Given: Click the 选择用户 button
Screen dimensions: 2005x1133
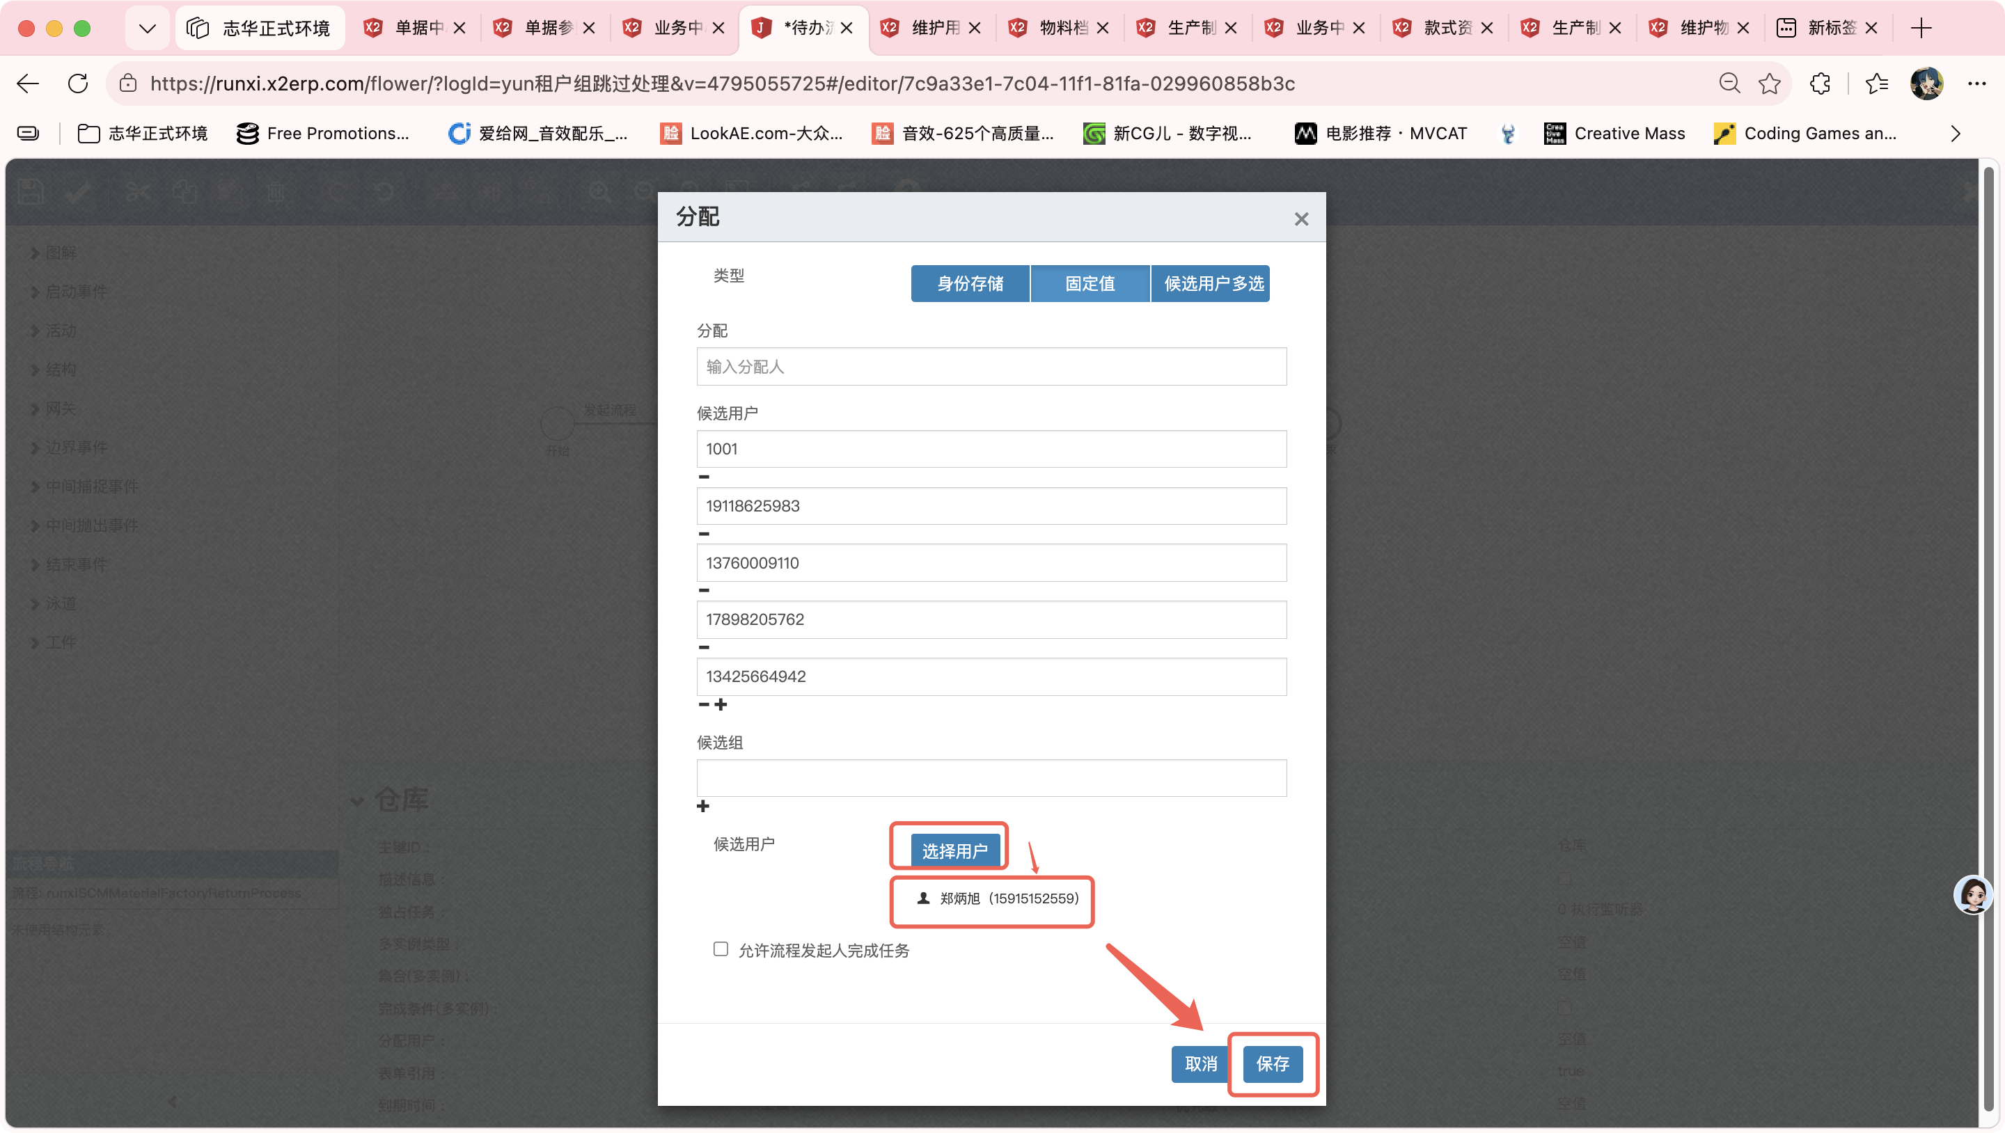Looking at the screenshot, I should click(x=954, y=850).
